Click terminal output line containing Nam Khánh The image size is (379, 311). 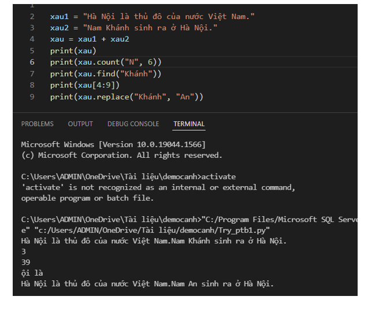154,241
